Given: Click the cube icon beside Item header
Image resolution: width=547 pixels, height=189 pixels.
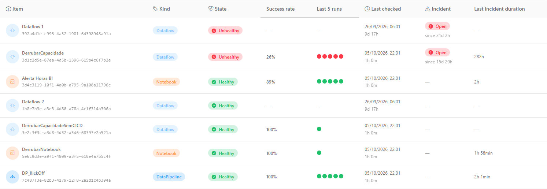Looking at the screenshot, I should tap(8, 9).
